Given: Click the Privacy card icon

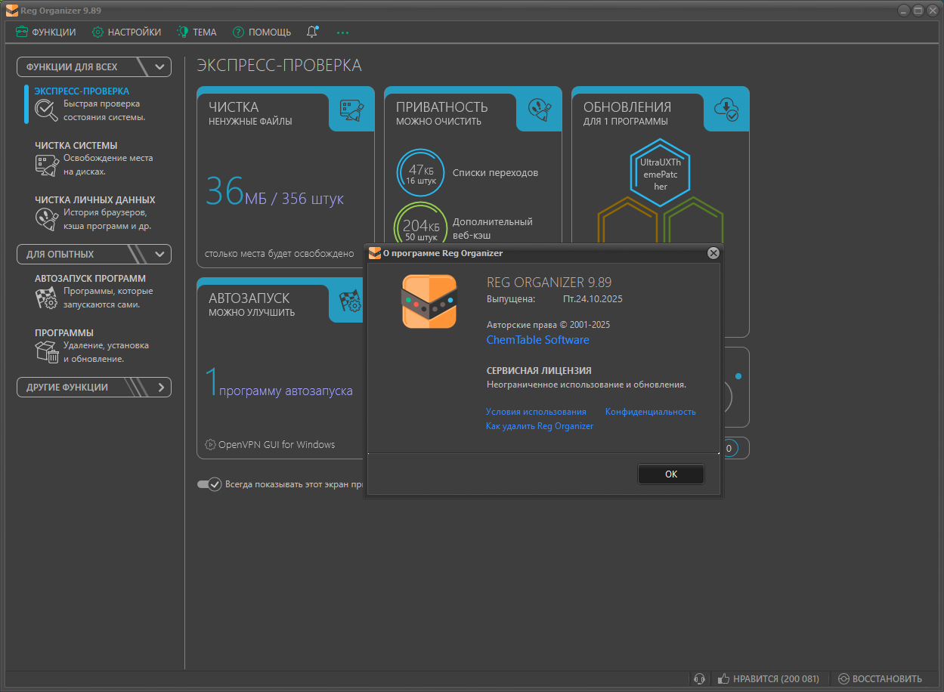Looking at the screenshot, I should 539,112.
